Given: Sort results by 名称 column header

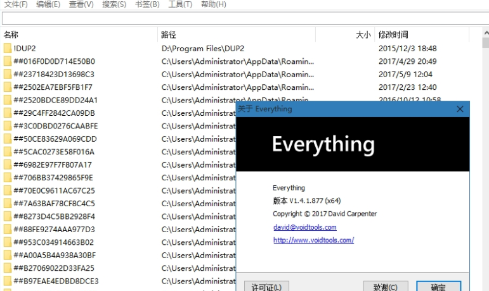Looking at the screenshot, I should click(79, 35).
